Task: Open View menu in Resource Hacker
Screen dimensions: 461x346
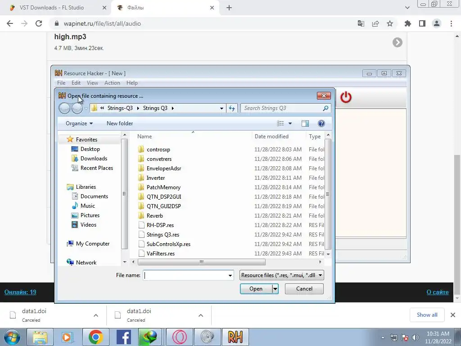Action: [92, 83]
